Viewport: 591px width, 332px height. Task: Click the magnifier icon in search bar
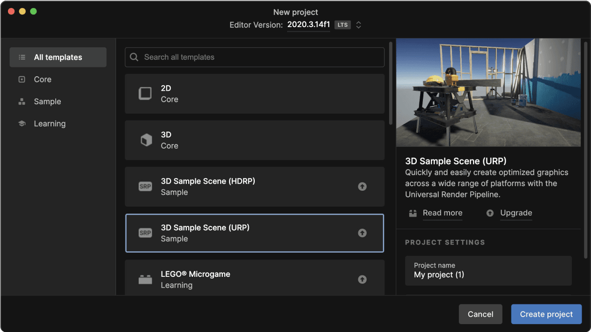coord(134,57)
